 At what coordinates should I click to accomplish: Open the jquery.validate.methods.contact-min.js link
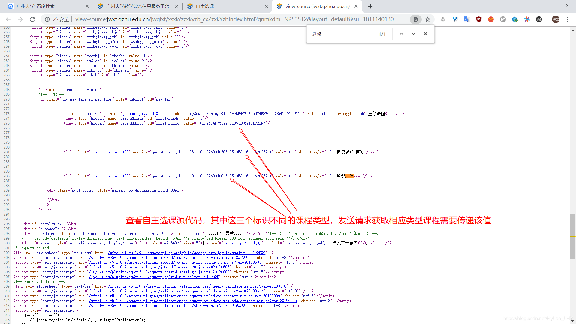click(x=193, y=301)
